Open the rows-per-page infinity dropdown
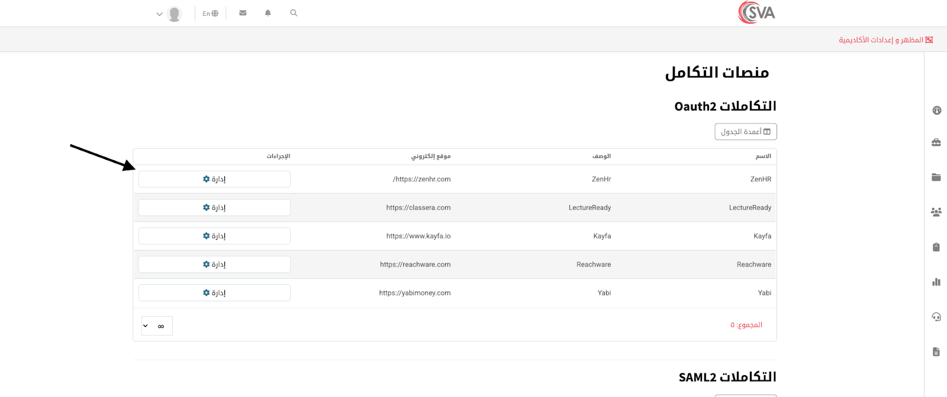 [x=157, y=326]
